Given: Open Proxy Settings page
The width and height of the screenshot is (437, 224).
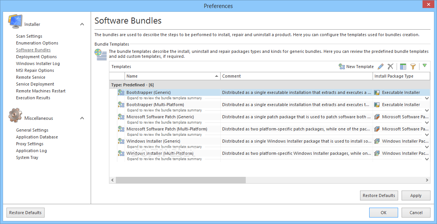Looking at the screenshot, I should (30, 144).
